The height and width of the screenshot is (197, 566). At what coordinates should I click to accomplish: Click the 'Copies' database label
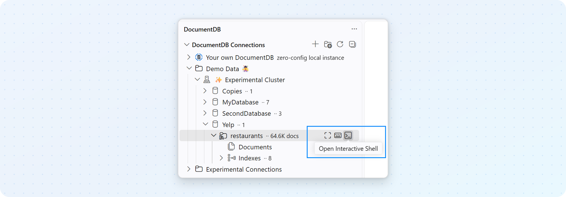click(232, 91)
